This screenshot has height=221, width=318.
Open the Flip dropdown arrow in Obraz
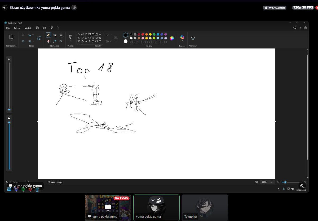pyautogui.click(x=33, y=41)
